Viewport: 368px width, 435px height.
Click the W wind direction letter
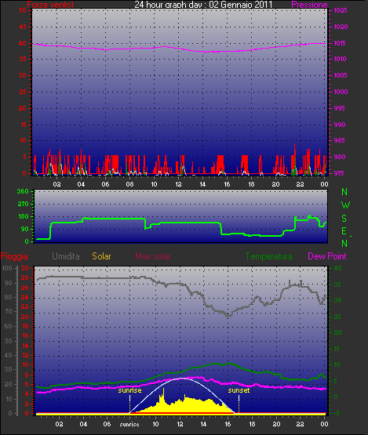click(x=345, y=205)
